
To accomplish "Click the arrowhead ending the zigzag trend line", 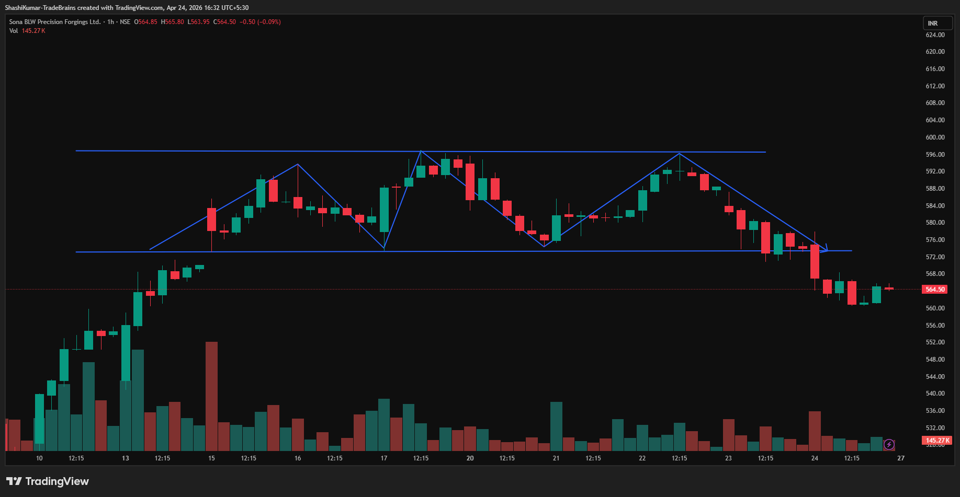I will [826, 249].
